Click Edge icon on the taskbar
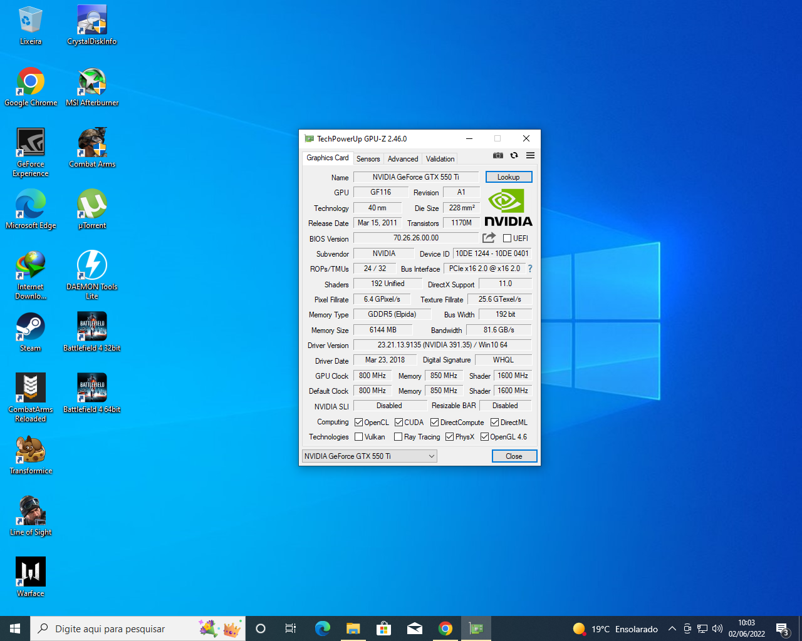802x641 pixels. (323, 628)
